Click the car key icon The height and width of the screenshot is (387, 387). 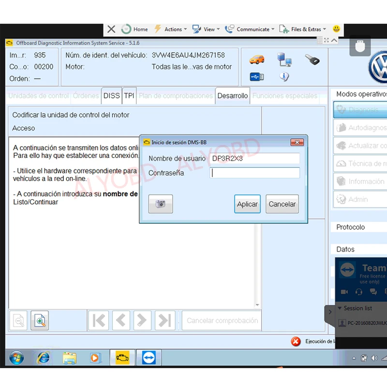(x=312, y=60)
